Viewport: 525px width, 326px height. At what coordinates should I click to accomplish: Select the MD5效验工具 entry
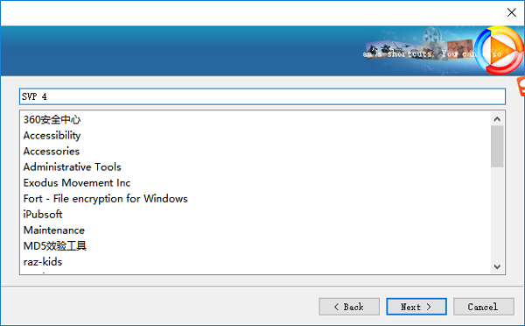[54, 246]
